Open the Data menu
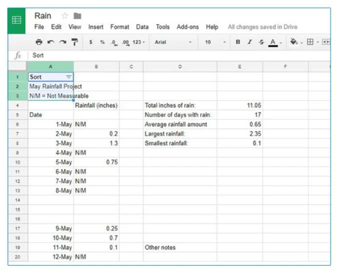Viewport: 345px width, 272px height. (142, 27)
